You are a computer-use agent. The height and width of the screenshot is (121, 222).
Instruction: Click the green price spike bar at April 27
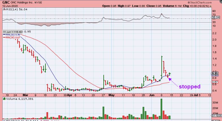pos(103,82)
